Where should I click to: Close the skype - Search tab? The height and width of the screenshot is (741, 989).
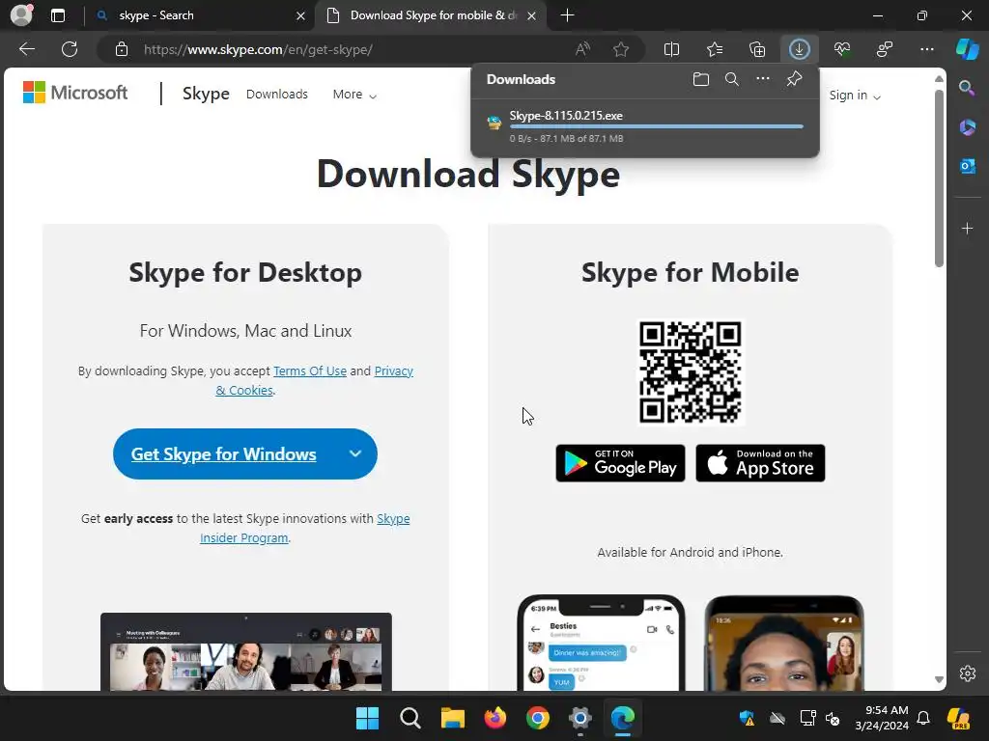[x=301, y=15]
